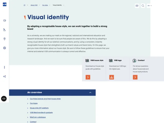Click the VUB house style card title

[x=97, y=60]
